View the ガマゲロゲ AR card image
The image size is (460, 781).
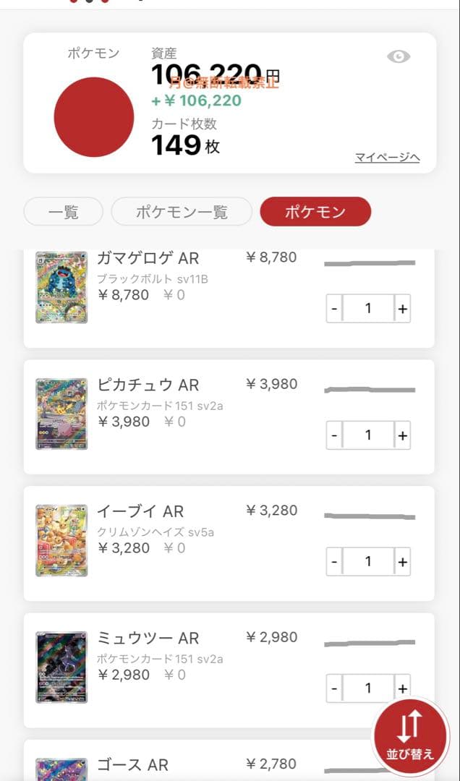point(61,286)
